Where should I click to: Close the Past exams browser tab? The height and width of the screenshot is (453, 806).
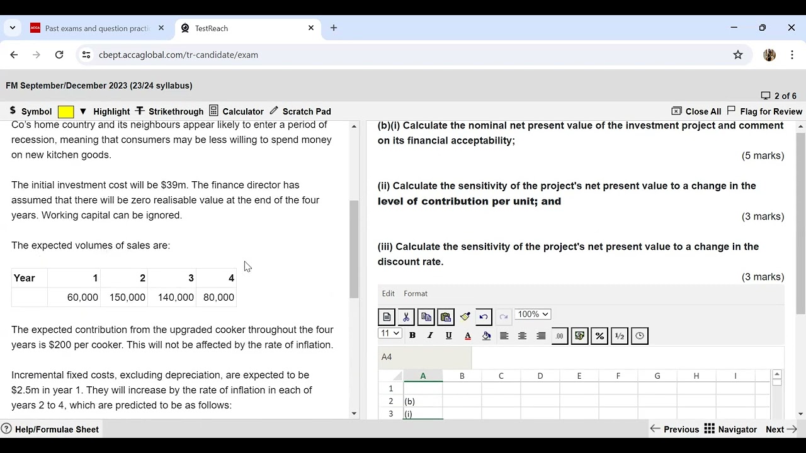tap(161, 28)
